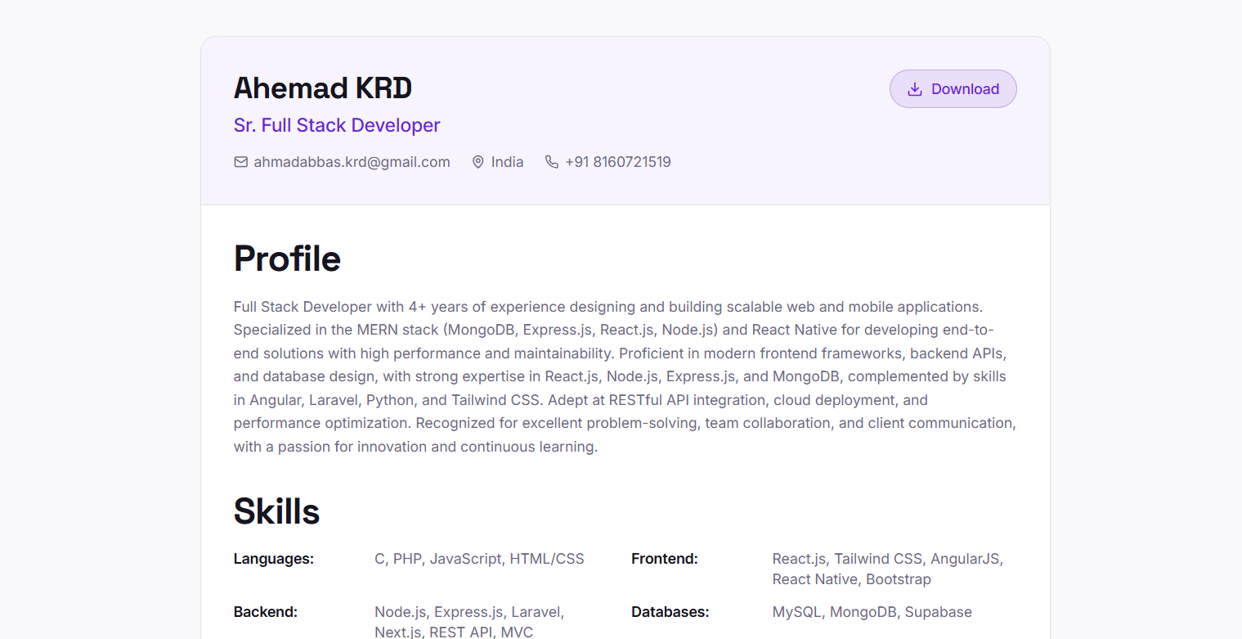Viewport: 1242px width, 639px height.
Task: Click the Frontend: label
Action: pos(665,559)
